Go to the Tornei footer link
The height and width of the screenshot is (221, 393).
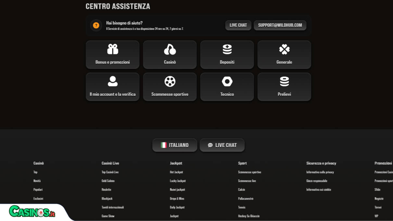(378, 207)
